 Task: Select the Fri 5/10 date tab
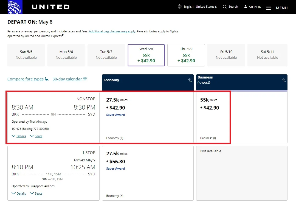click(226, 55)
